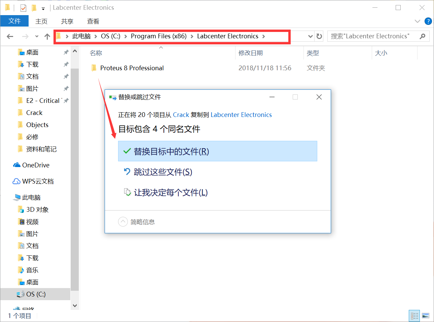
Task: Refresh the current folder view
Action: [320, 36]
